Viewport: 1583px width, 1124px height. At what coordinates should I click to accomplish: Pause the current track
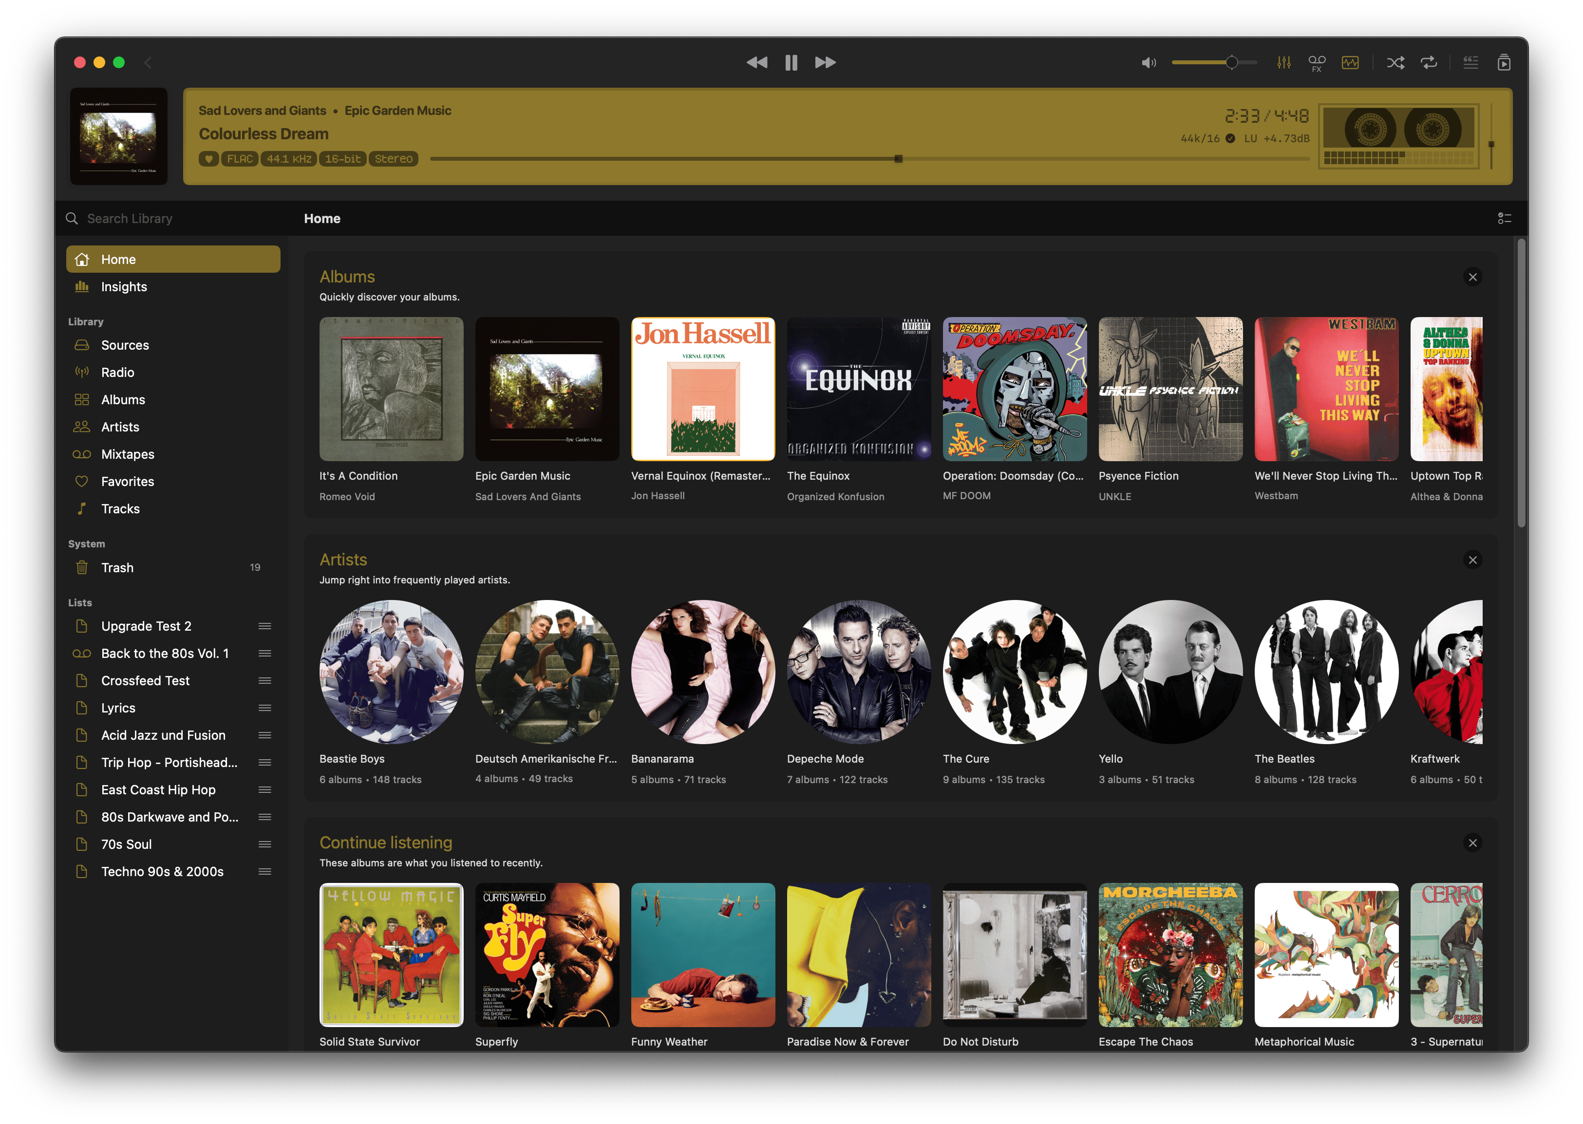[791, 63]
